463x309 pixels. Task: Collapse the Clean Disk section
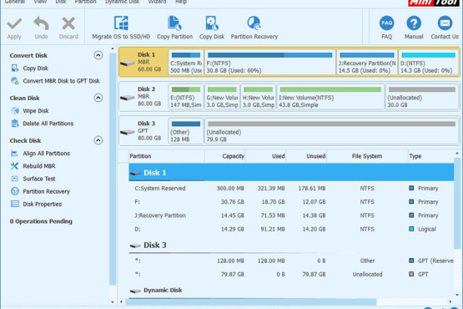coord(98,98)
